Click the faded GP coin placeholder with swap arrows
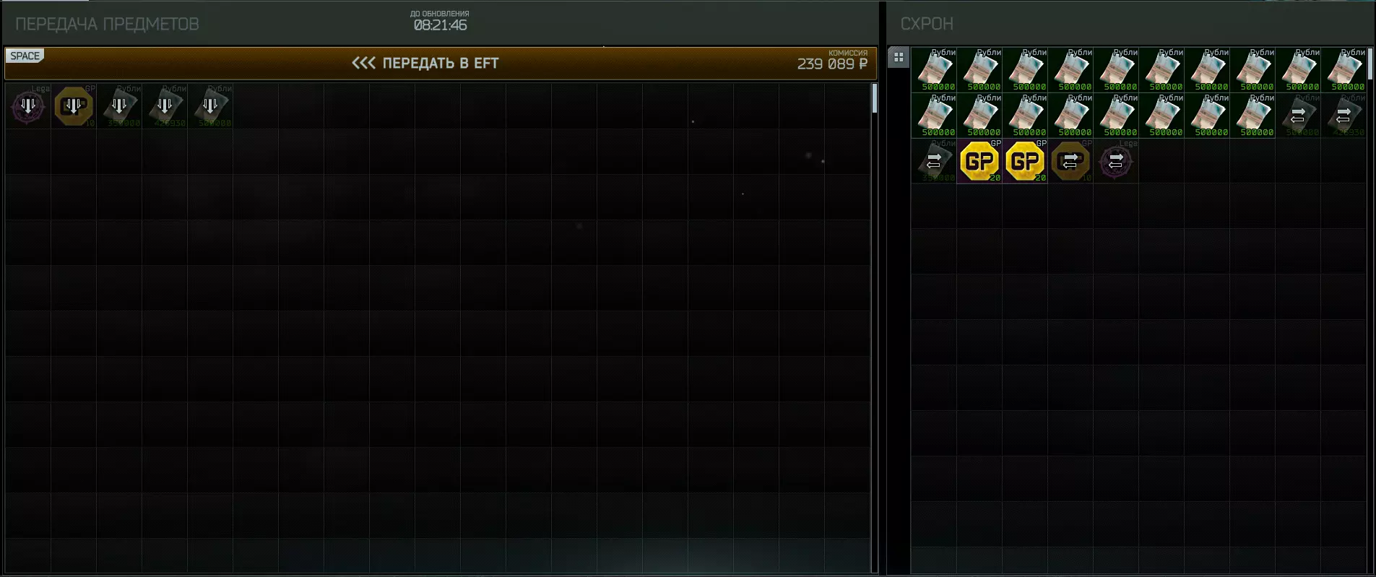The image size is (1376, 577). (x=1070, y=161)
